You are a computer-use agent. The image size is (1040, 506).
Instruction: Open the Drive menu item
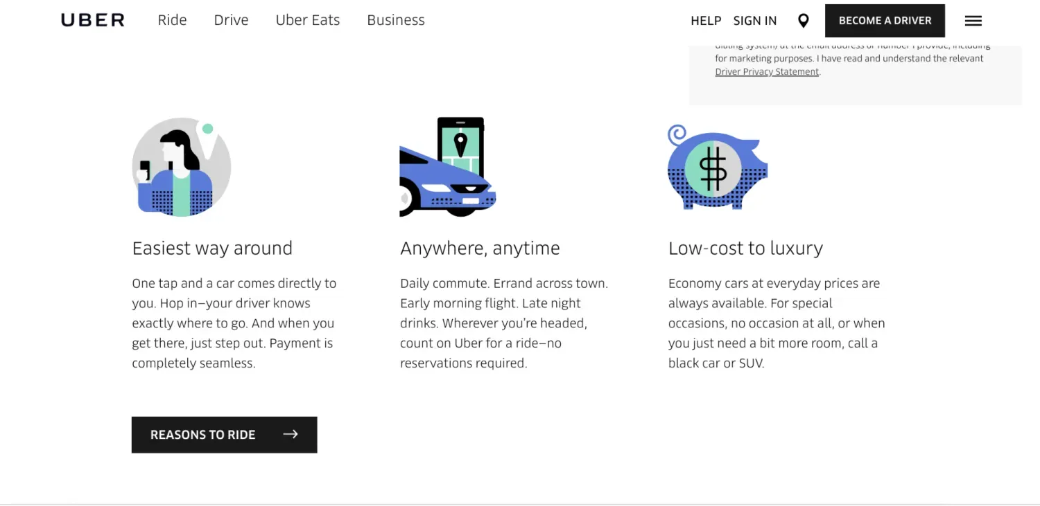point(231,20)
